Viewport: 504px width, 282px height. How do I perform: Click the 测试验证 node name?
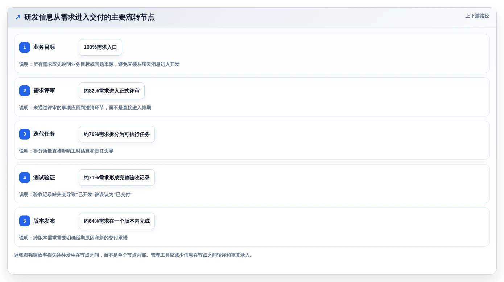click(x=44, y=178)
